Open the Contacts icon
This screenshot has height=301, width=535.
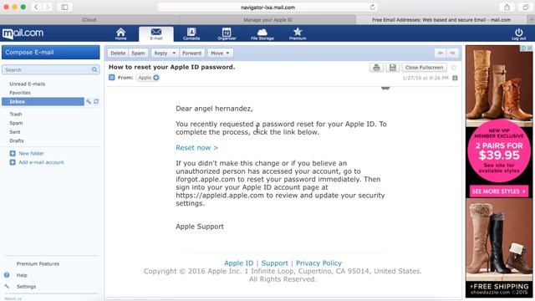[x=191, y=33]
